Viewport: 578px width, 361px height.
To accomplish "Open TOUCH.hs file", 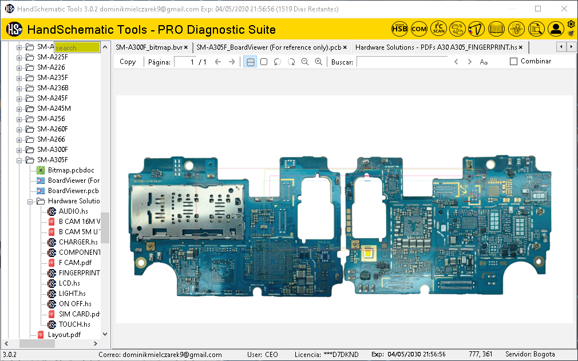I will tap(74, 324).
